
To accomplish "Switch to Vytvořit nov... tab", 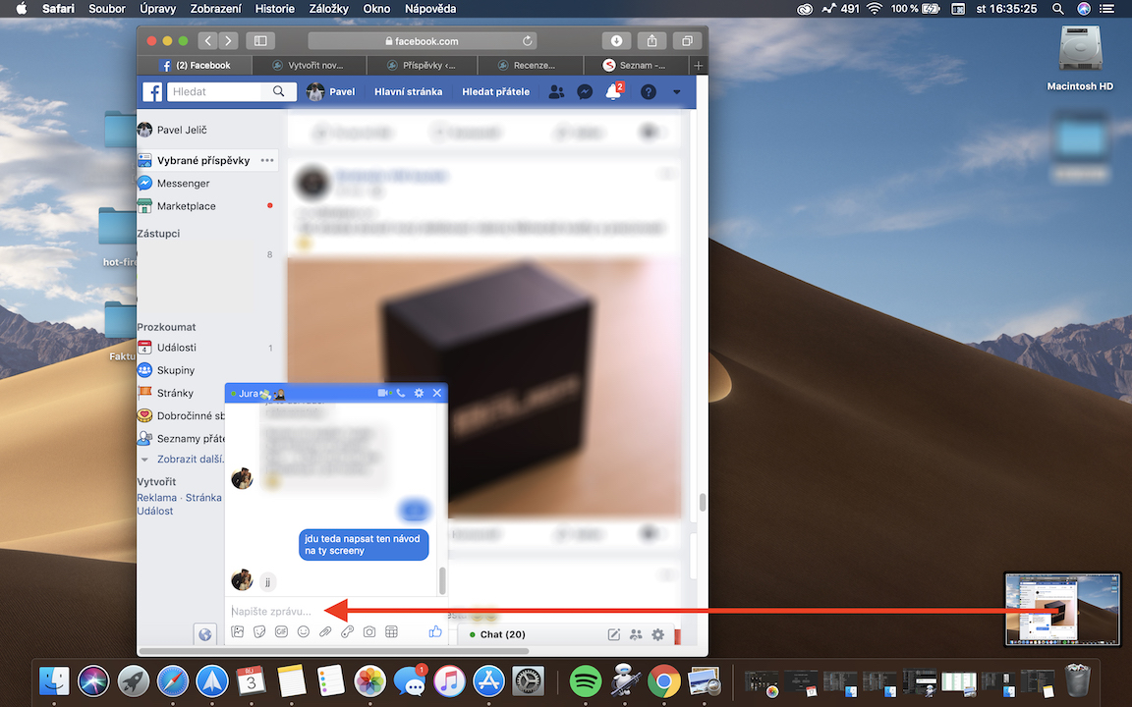I will point(309,65).
